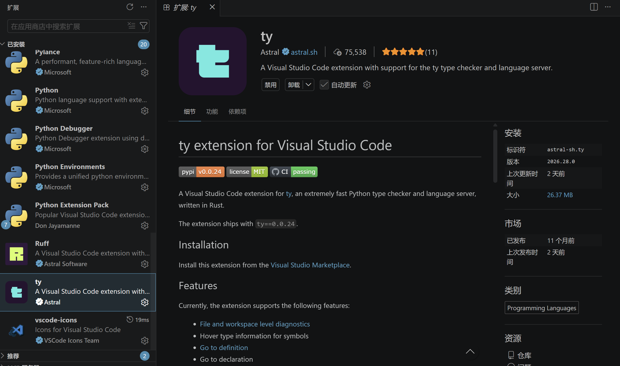Click the vscode-icons extension icon
This screenshot has width=620, height=366.
pyautogui.click(x=16, y=330)
